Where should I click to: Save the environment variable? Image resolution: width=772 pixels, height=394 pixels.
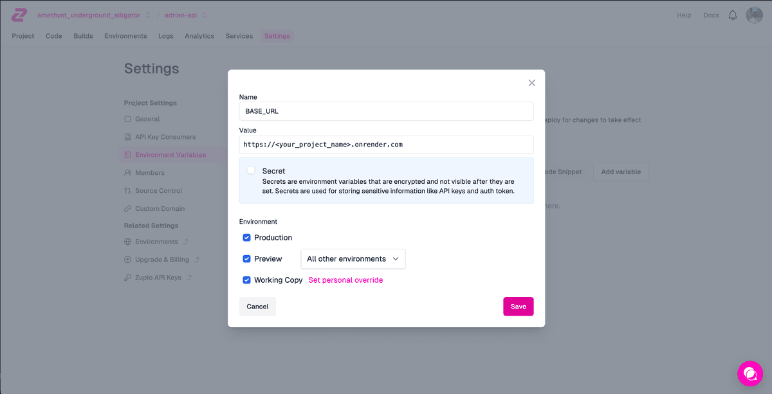(x=518, y=307)
